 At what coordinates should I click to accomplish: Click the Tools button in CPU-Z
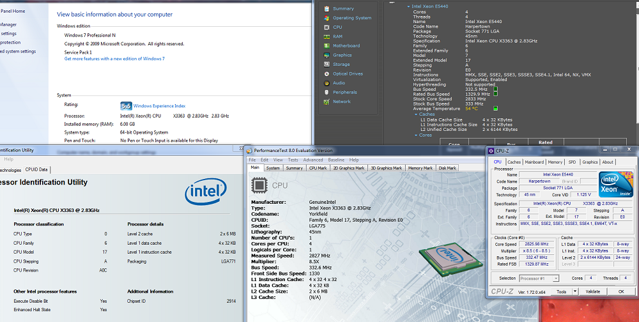[562, 291]
